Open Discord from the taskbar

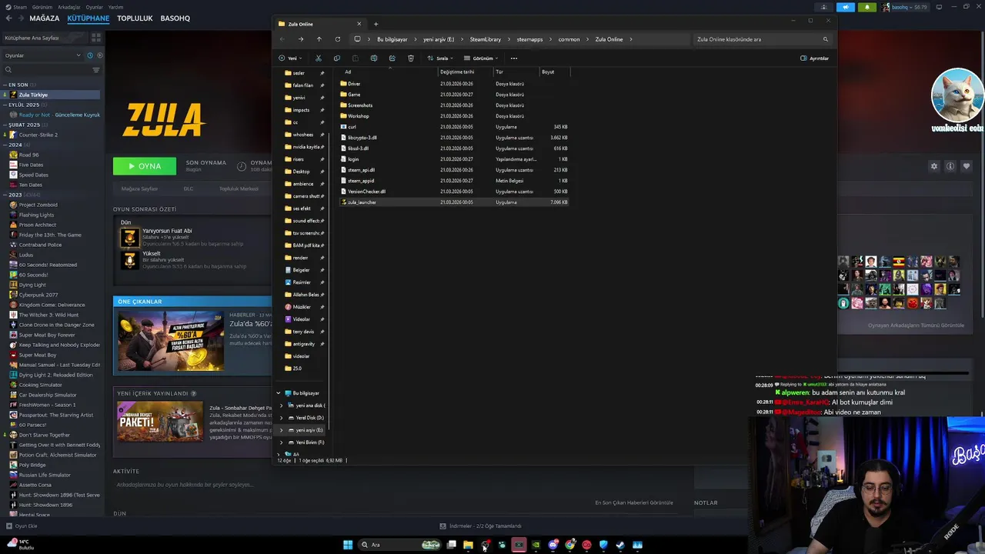coord(553,545)
